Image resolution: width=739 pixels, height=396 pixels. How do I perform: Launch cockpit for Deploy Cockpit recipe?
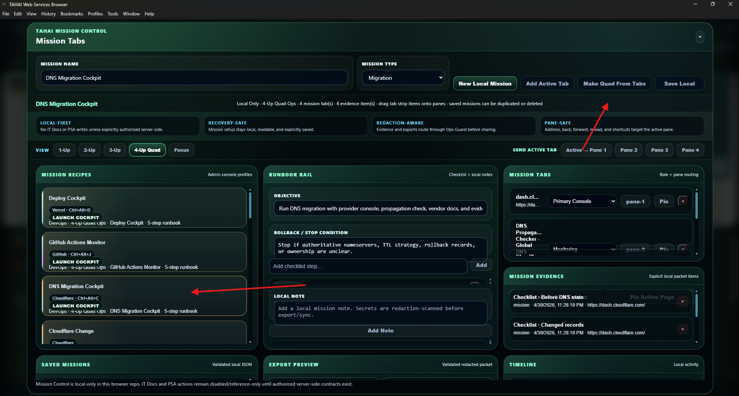[76, 218]
